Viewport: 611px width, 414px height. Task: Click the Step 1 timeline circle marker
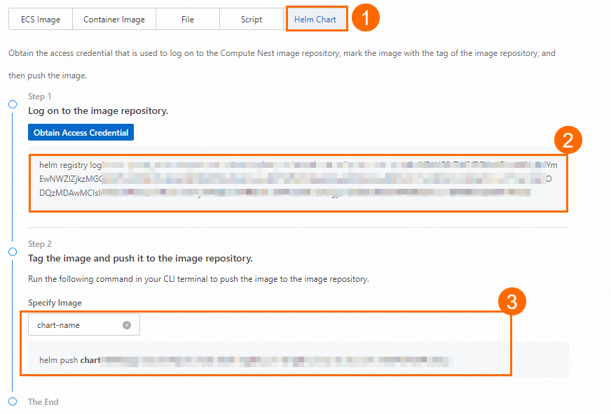[x=13, y=104]
